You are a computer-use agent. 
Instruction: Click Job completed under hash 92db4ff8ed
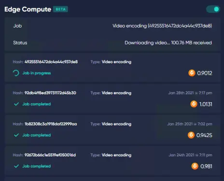37,104
